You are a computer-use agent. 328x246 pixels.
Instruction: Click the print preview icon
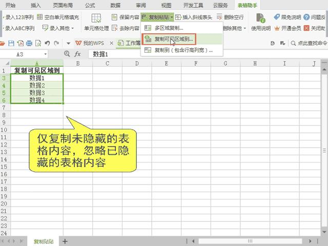38,43
